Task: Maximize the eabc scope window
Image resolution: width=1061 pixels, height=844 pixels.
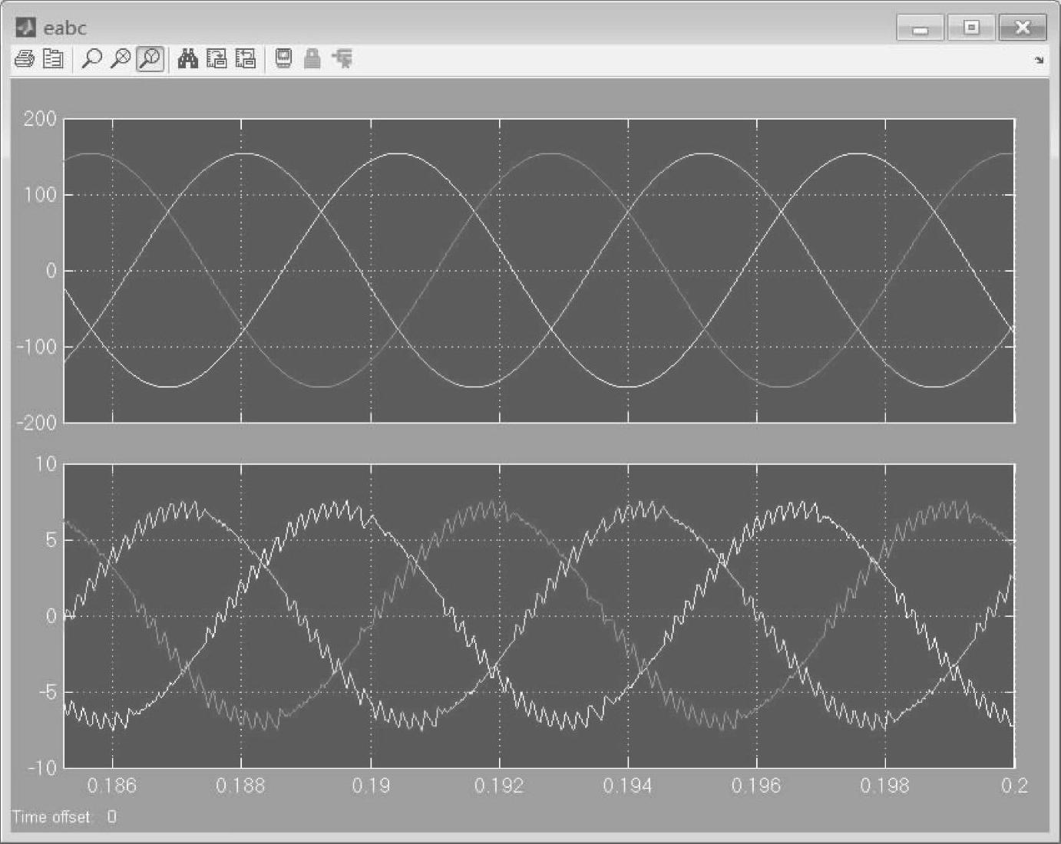Action: (x=971, y=28)
